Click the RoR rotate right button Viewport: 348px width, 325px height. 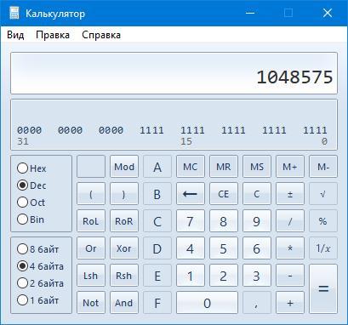[124, 221]
